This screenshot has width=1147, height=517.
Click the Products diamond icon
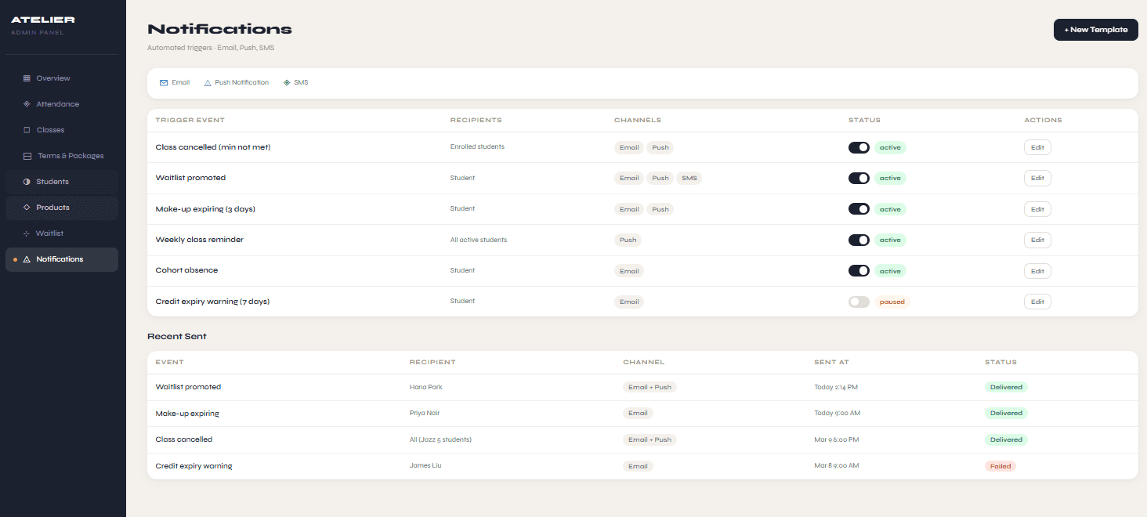pyautogui.click(x=27, y=208)
